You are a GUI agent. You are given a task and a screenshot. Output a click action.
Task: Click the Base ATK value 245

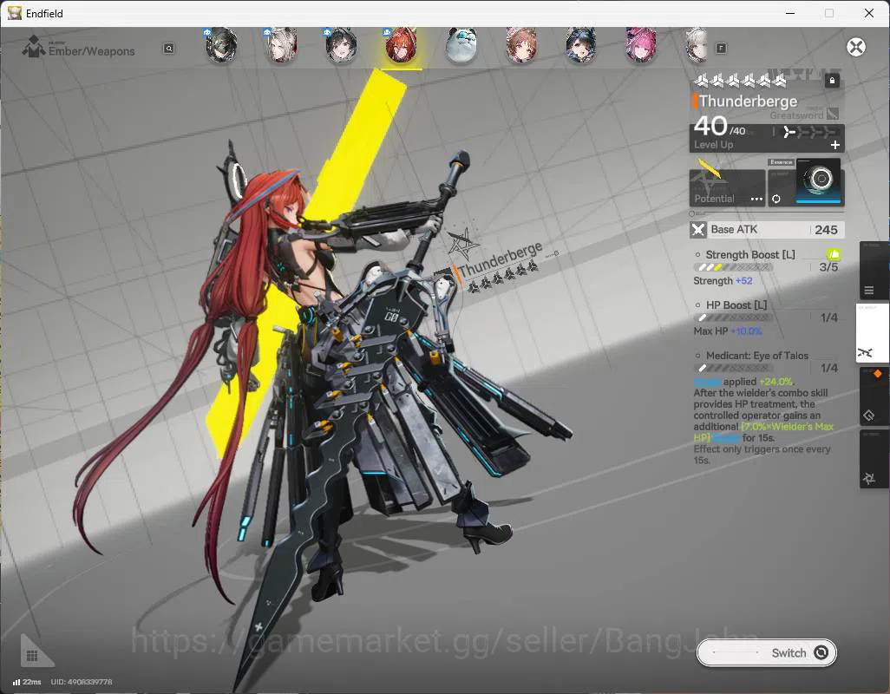click(x=826, y=230)
